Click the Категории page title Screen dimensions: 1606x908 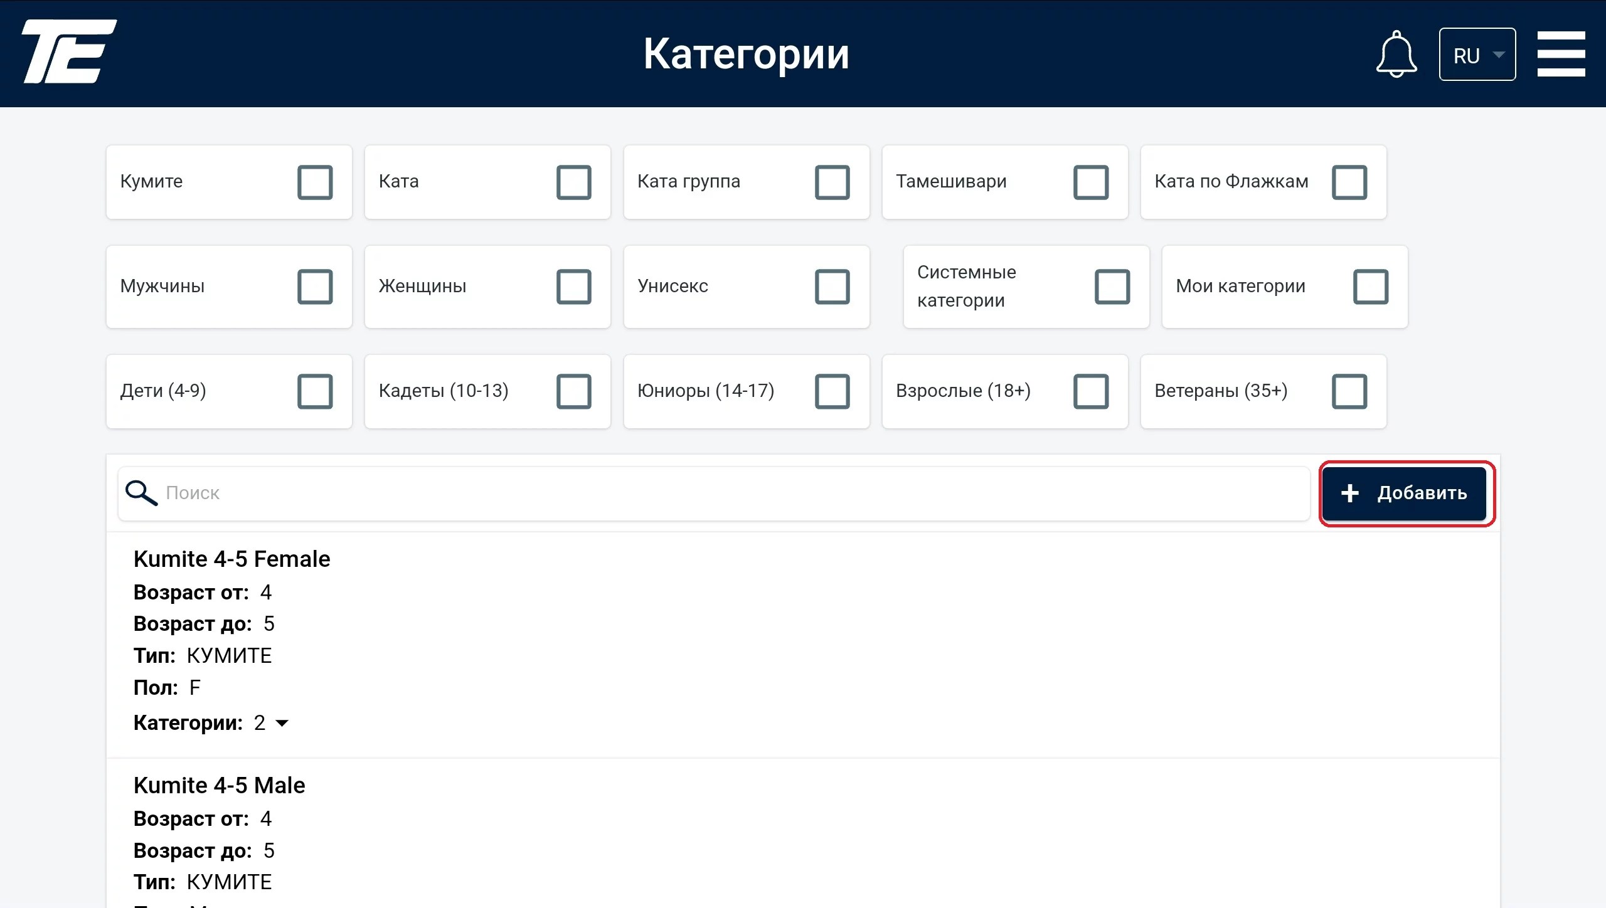[746, 54]
